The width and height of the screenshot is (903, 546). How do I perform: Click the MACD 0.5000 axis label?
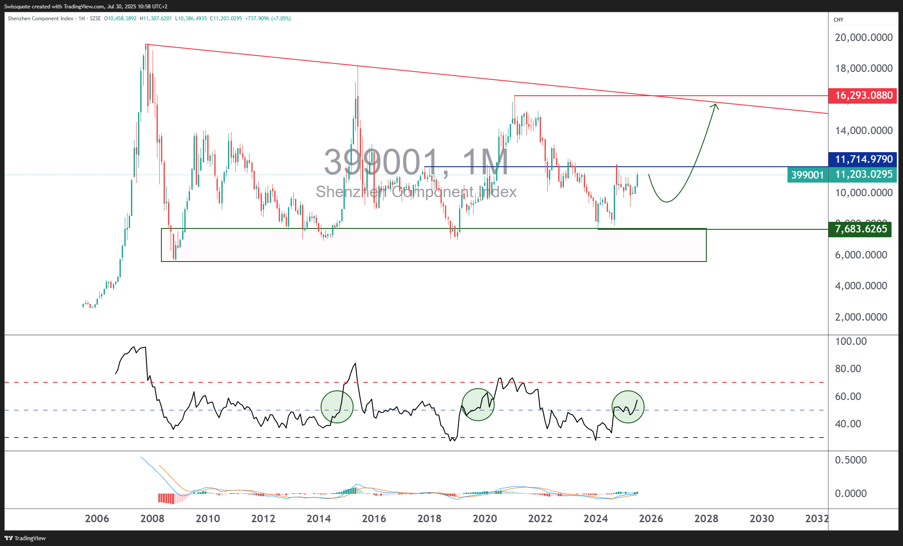click(851, 460)
